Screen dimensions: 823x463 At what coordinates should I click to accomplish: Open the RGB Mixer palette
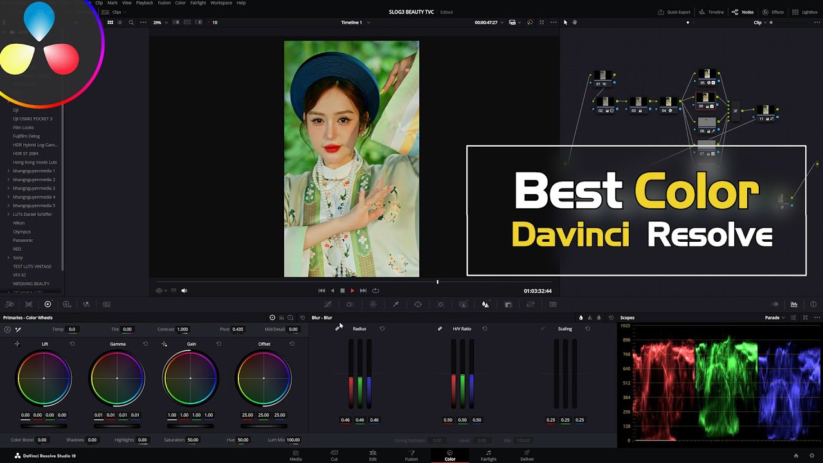click(86, 304)
